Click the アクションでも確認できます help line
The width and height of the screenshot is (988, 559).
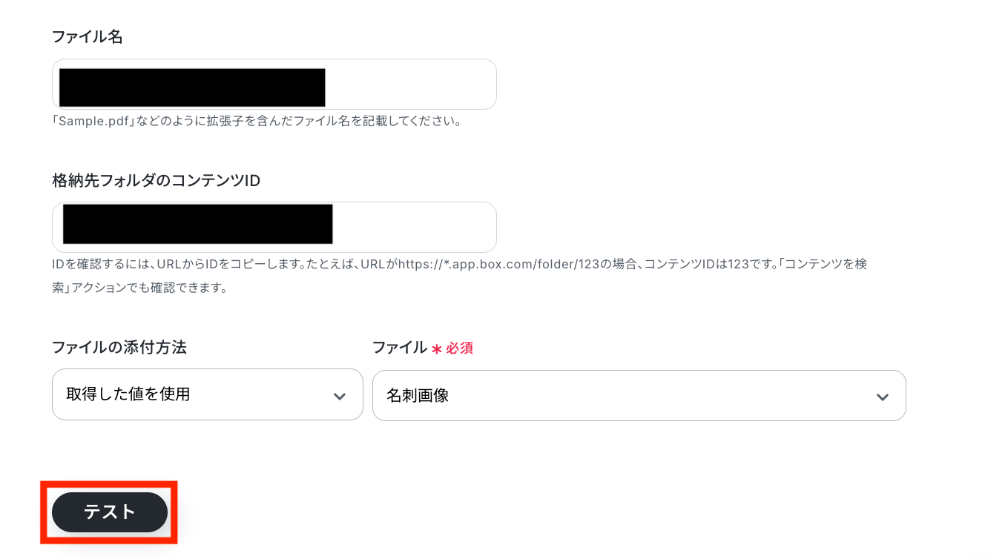coord(139,288)
